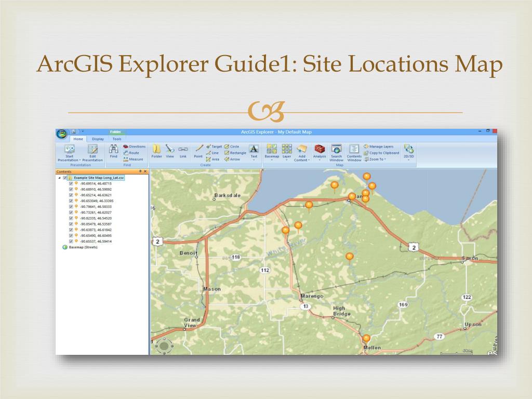Pin the Contents panel with auto-hide icon

[140, 171]
